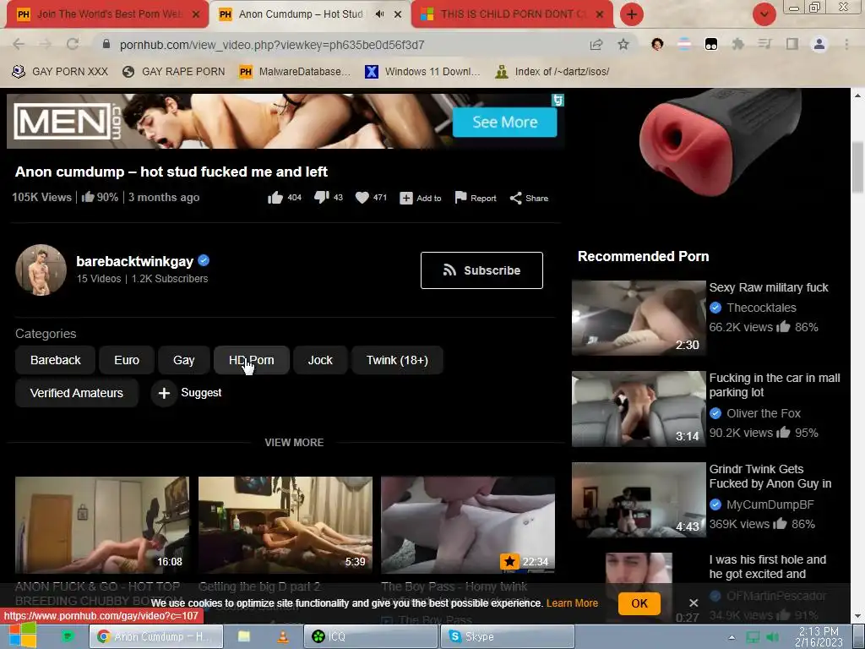This screenshot has height=649, width=865.
Task: Click the thumbs down dislike icon
Action: (322, 198)
